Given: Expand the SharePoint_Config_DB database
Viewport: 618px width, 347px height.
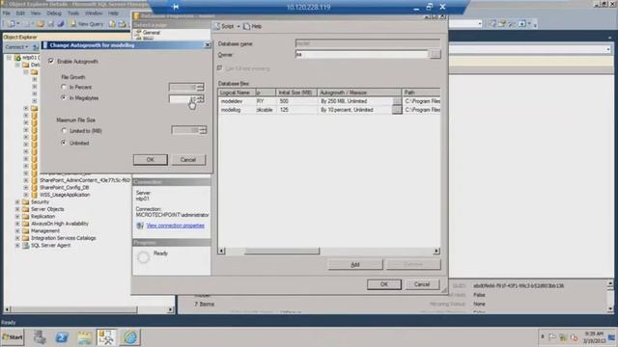Looking at the screenshot, I should [26, 188].
